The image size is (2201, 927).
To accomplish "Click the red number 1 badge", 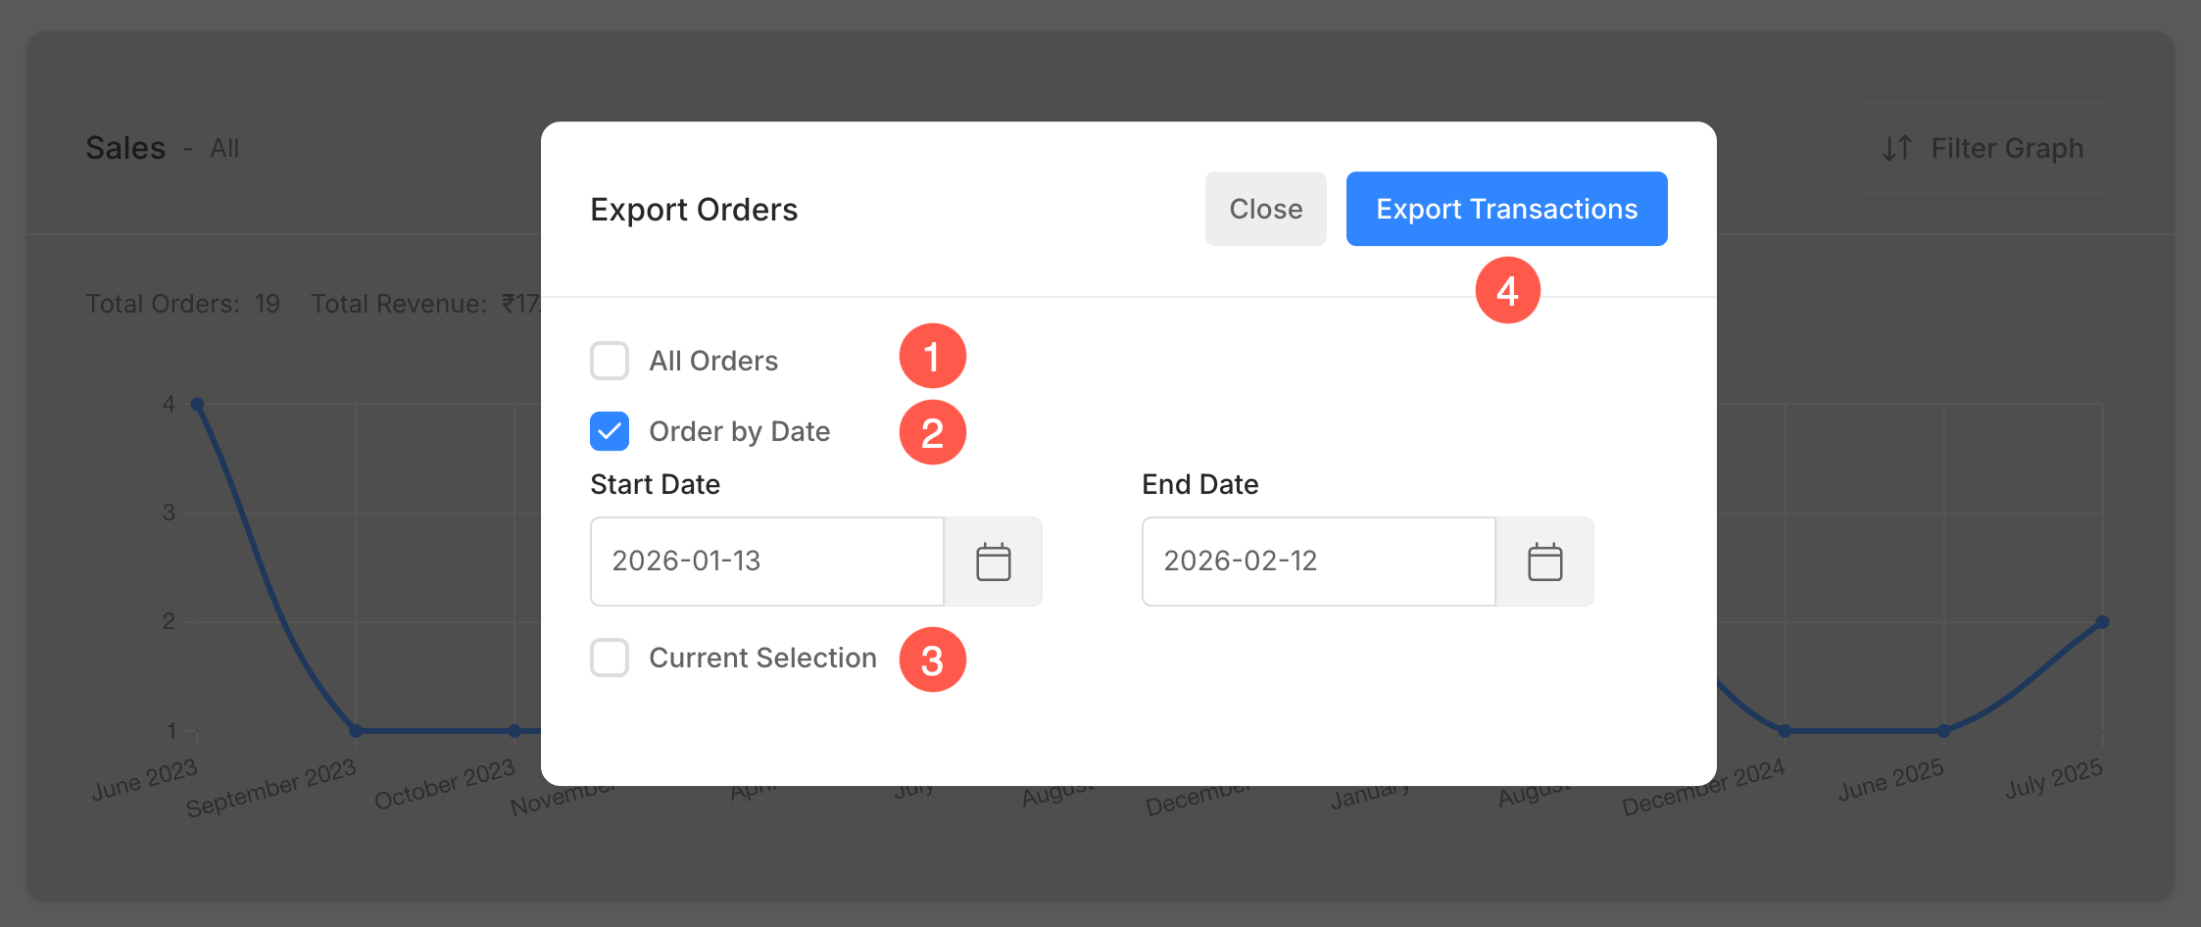I will [x=932, y=356].
